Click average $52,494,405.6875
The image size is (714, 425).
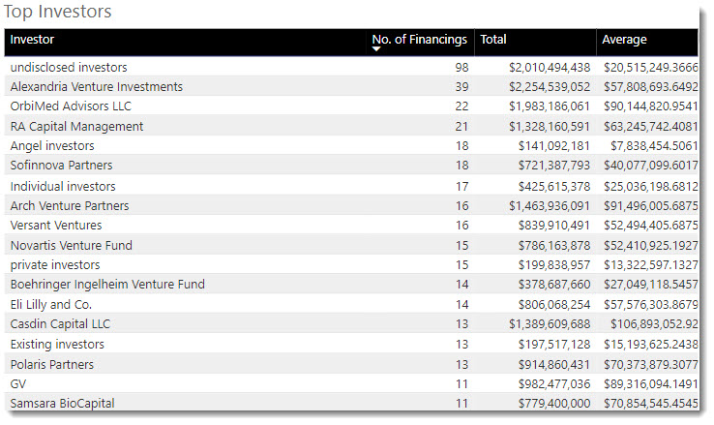651,226
